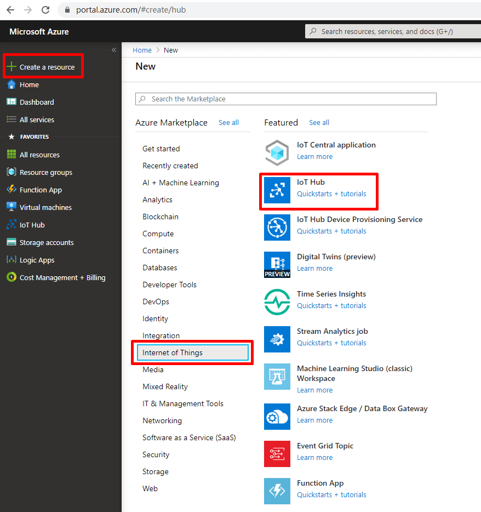Open Virtual machines from sidebar favorites

[x=45, y=207]
